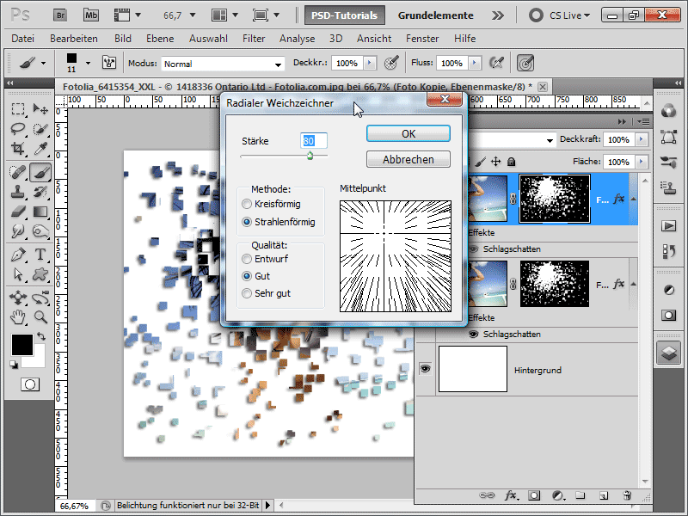Select the Crop tool

click(18, 149)
